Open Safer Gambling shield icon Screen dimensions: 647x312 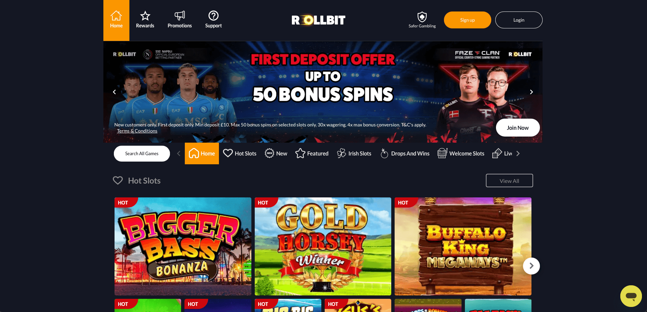pyautogui.click(x=422, y=17)
